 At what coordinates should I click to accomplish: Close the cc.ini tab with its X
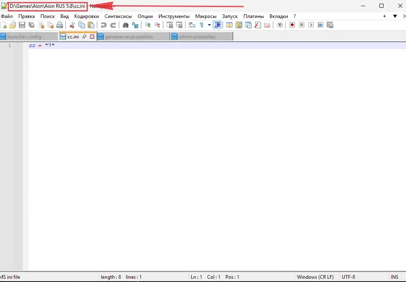coord(92,37)
